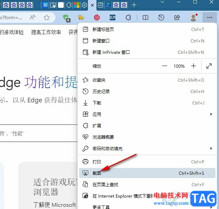Screen dimensions: 219x209
Task: Select New InPrivate window menu item
Action: point(147,52)
